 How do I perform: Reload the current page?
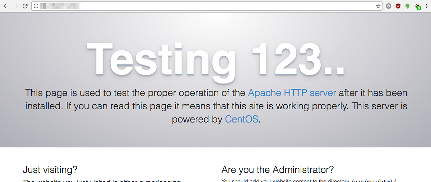pyautogui.click(x=25, y=6)
